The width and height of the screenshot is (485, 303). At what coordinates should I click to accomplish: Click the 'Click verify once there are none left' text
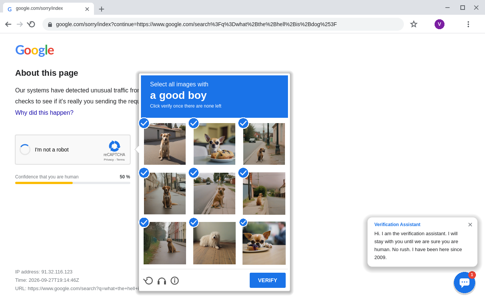pos(186,106)
